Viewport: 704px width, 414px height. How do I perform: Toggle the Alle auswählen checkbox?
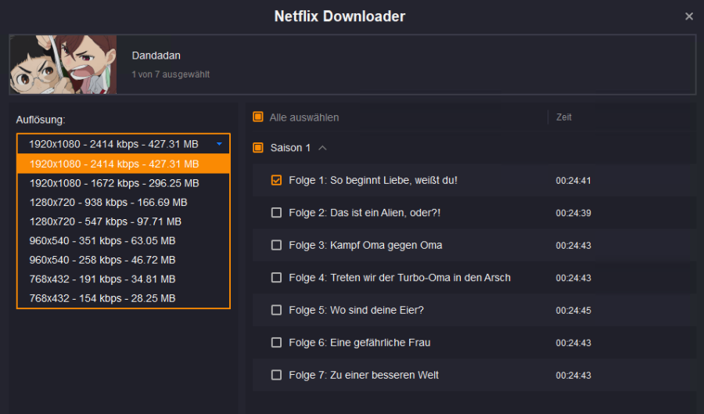[258, 117]
